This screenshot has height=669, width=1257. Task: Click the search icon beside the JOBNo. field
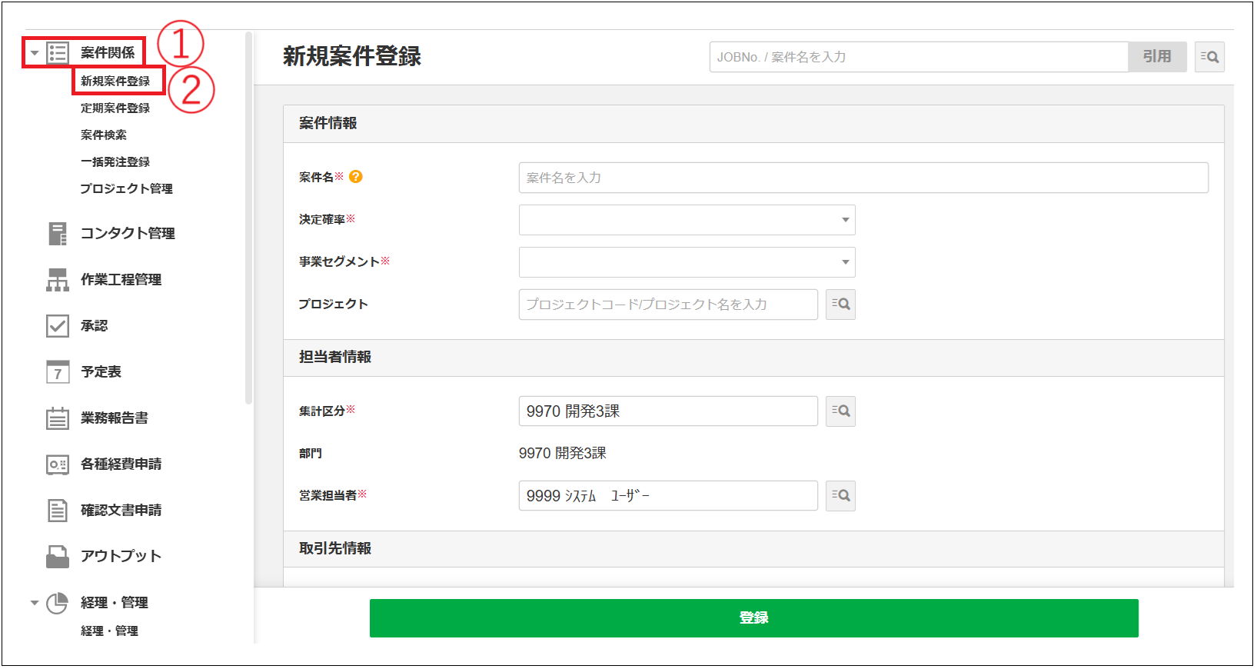pyautogui.click(x=1209, y=57)
